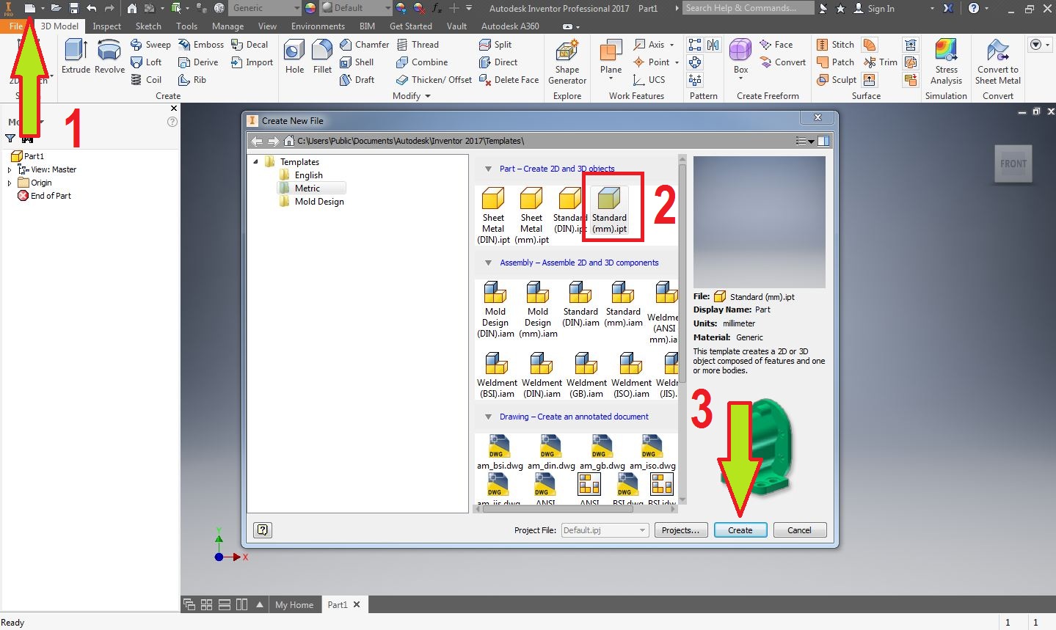
Task: Click the Create button in the dialog
Action: coord(740,530)
